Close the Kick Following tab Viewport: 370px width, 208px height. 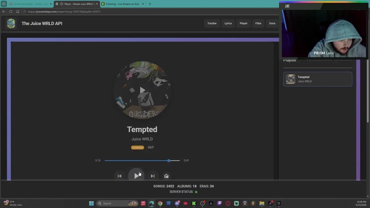pyautogui.click(x=143, y=4)
